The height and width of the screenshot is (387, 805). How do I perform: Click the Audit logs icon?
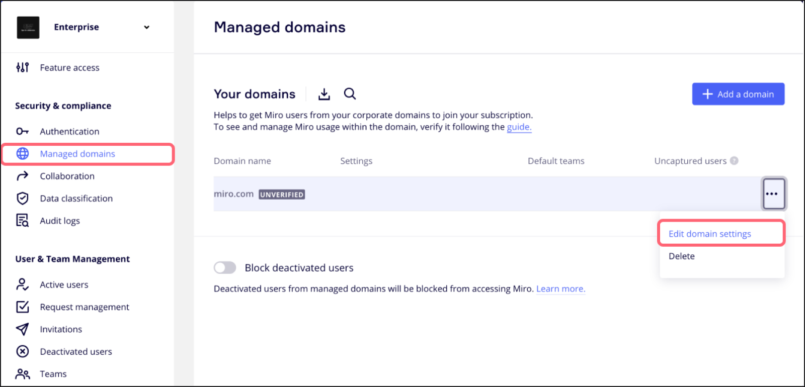point(23,221)
